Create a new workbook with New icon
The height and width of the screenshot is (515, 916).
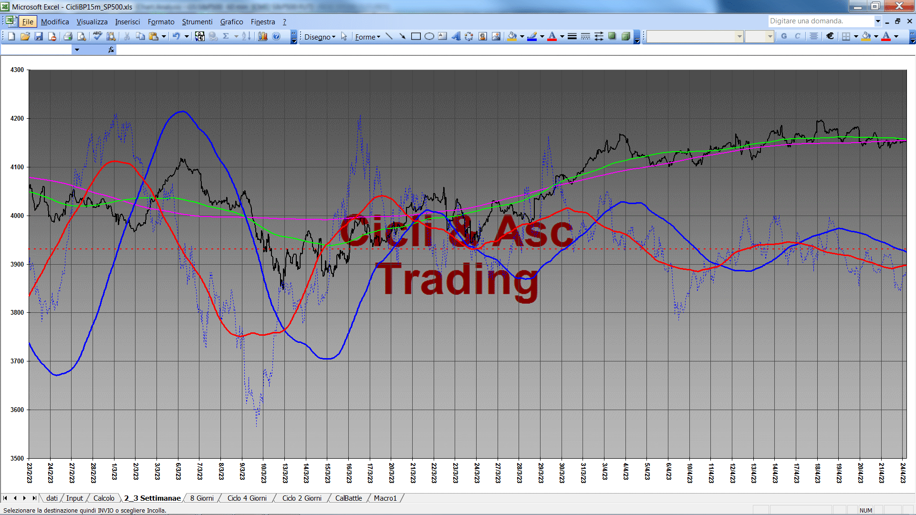pos(12,36)
